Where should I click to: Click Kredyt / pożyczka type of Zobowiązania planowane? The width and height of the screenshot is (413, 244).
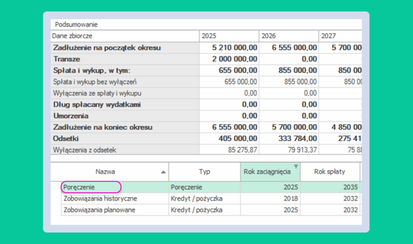[x=204, y=210]
